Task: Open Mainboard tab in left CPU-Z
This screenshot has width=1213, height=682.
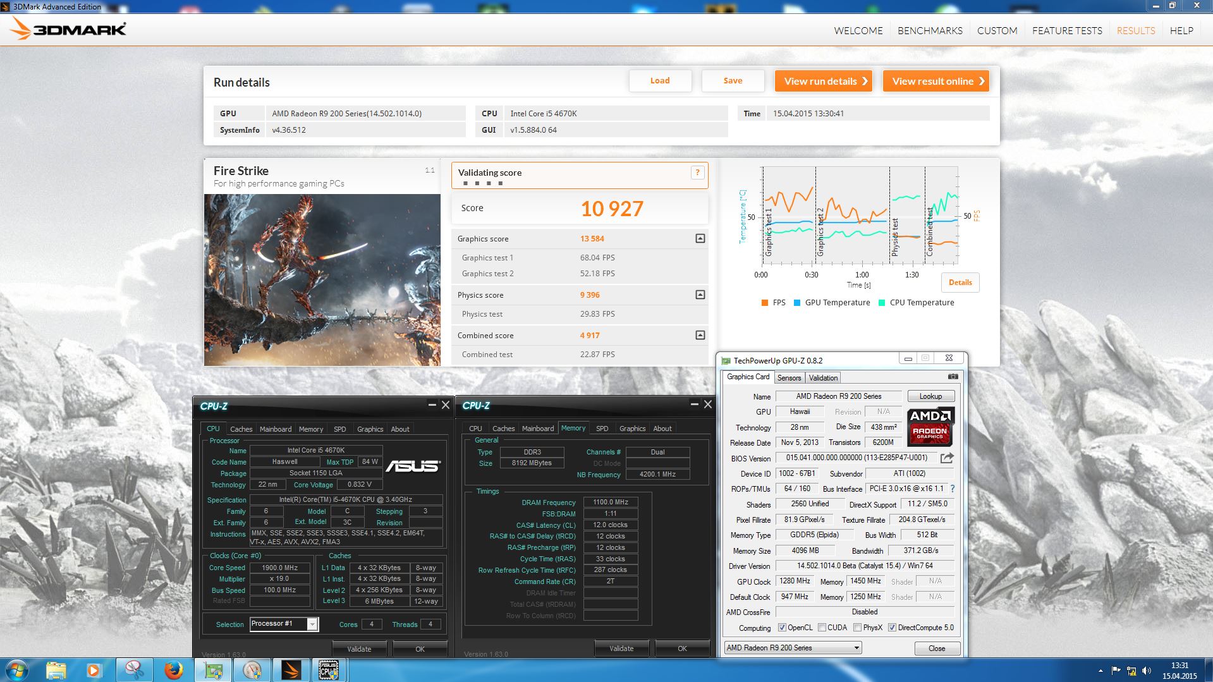Action: coord(276,429)
